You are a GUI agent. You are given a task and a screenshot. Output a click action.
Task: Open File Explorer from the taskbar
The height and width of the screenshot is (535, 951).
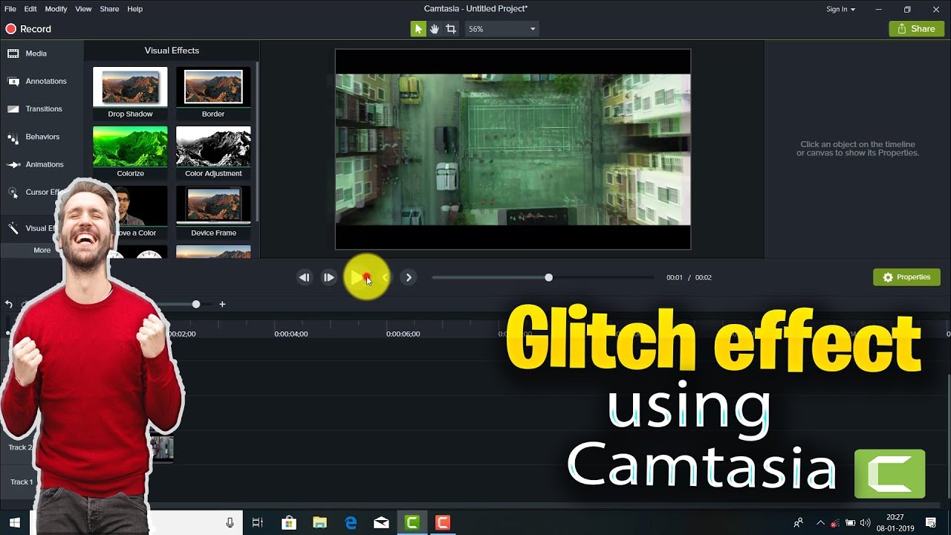[319, 523]
